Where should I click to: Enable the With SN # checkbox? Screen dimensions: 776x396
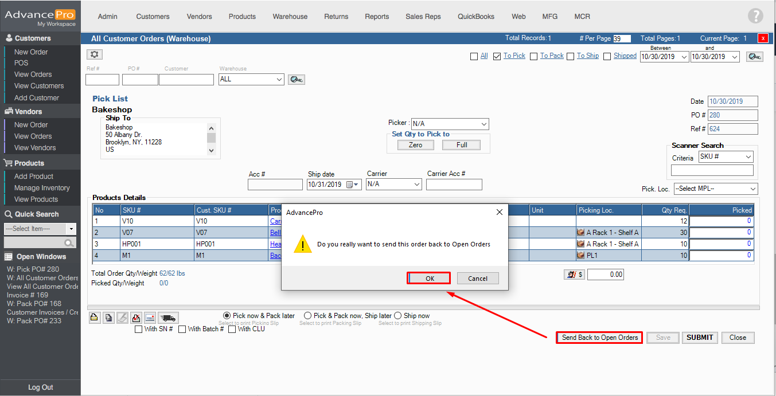(x=138, y=330)
